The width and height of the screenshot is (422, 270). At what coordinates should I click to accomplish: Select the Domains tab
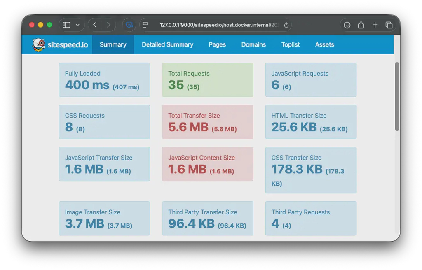253,44
